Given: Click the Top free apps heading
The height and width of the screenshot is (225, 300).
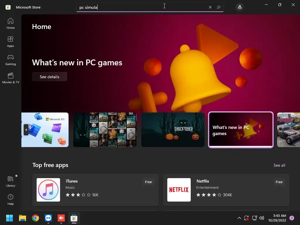Looking at the screenshot, I should click(x=50, y=165).
